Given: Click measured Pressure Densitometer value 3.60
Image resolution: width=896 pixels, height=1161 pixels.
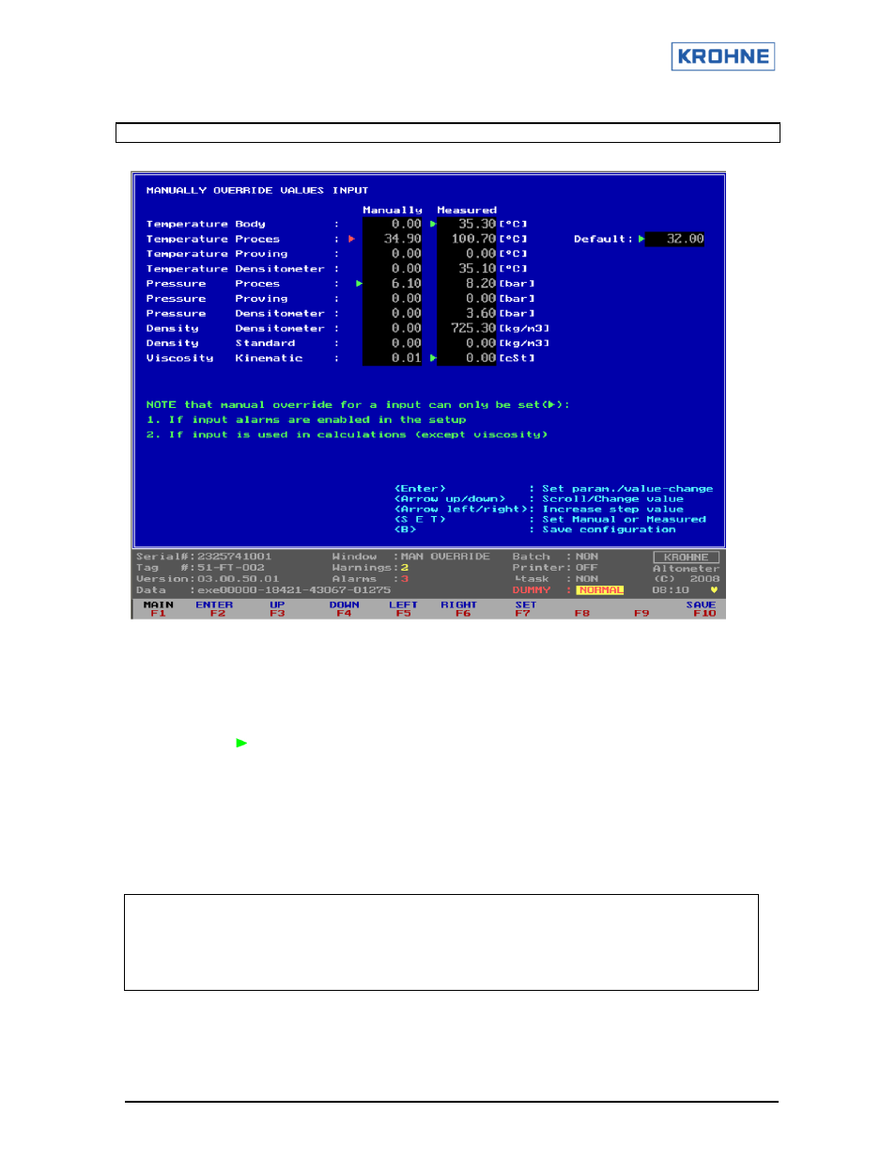Looking at the screenshot, I should [468, 313].
